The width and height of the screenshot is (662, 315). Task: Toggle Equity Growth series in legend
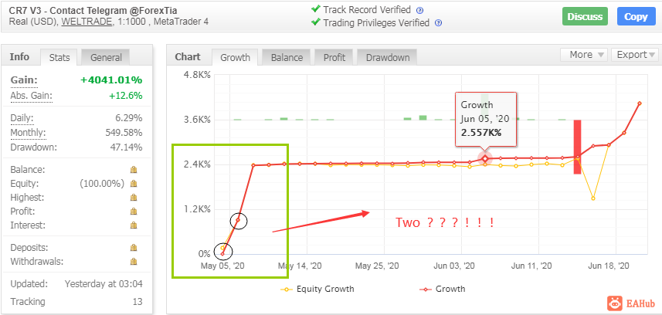pos(317,290)
